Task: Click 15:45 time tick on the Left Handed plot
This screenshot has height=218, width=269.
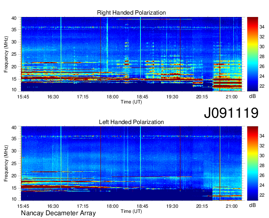Action: click(23, 206)
